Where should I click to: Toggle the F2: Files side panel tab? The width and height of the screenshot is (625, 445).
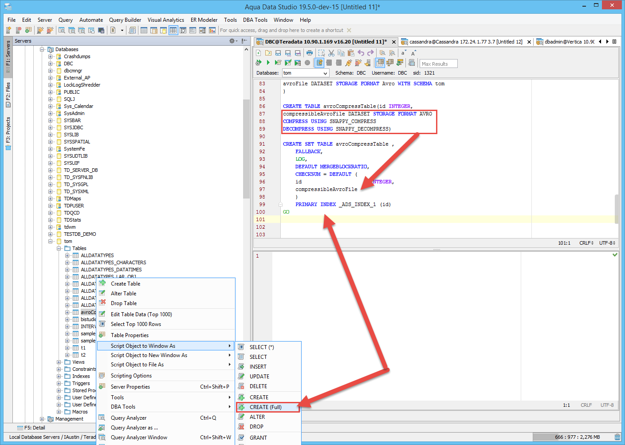8,95
